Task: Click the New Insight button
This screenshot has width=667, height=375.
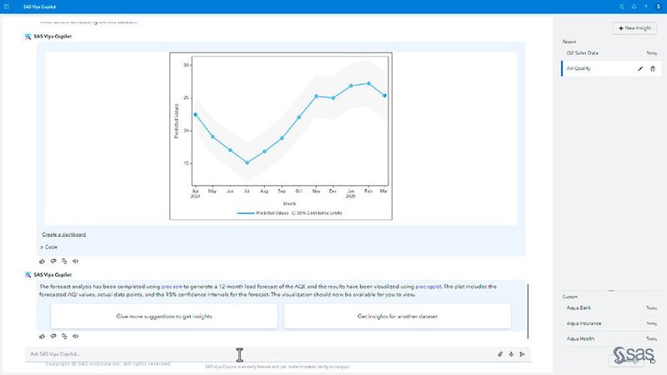Action: click(634, 28)
